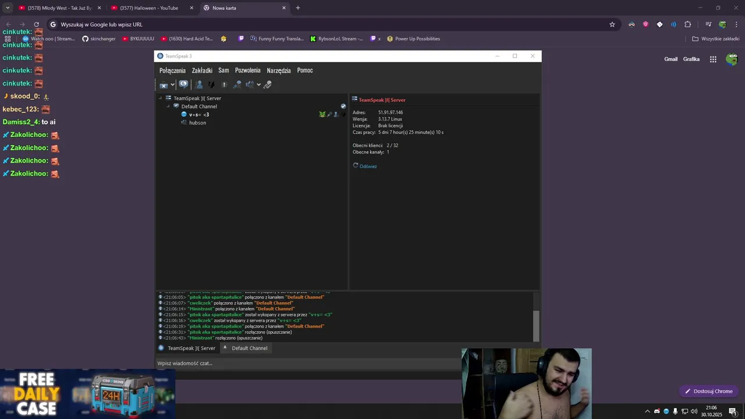The width and height of the screenshot is (745, 419).
Task: Click the Odśwież refresh link
Action: [x=368, y=166]
